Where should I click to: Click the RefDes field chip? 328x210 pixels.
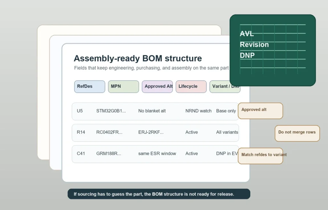click(90, 87)
